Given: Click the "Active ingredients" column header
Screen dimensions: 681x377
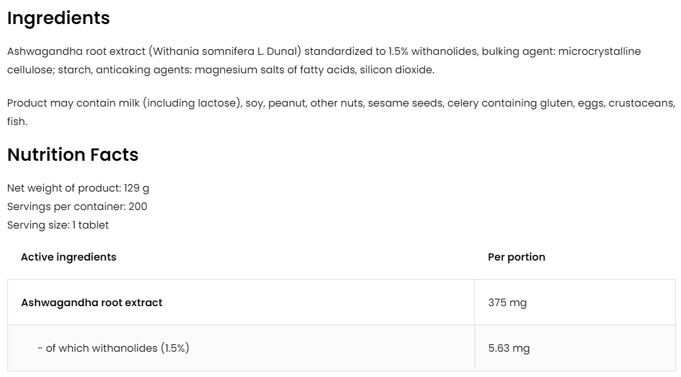Looking at the screenshot, I should click(x=68, y=257).
